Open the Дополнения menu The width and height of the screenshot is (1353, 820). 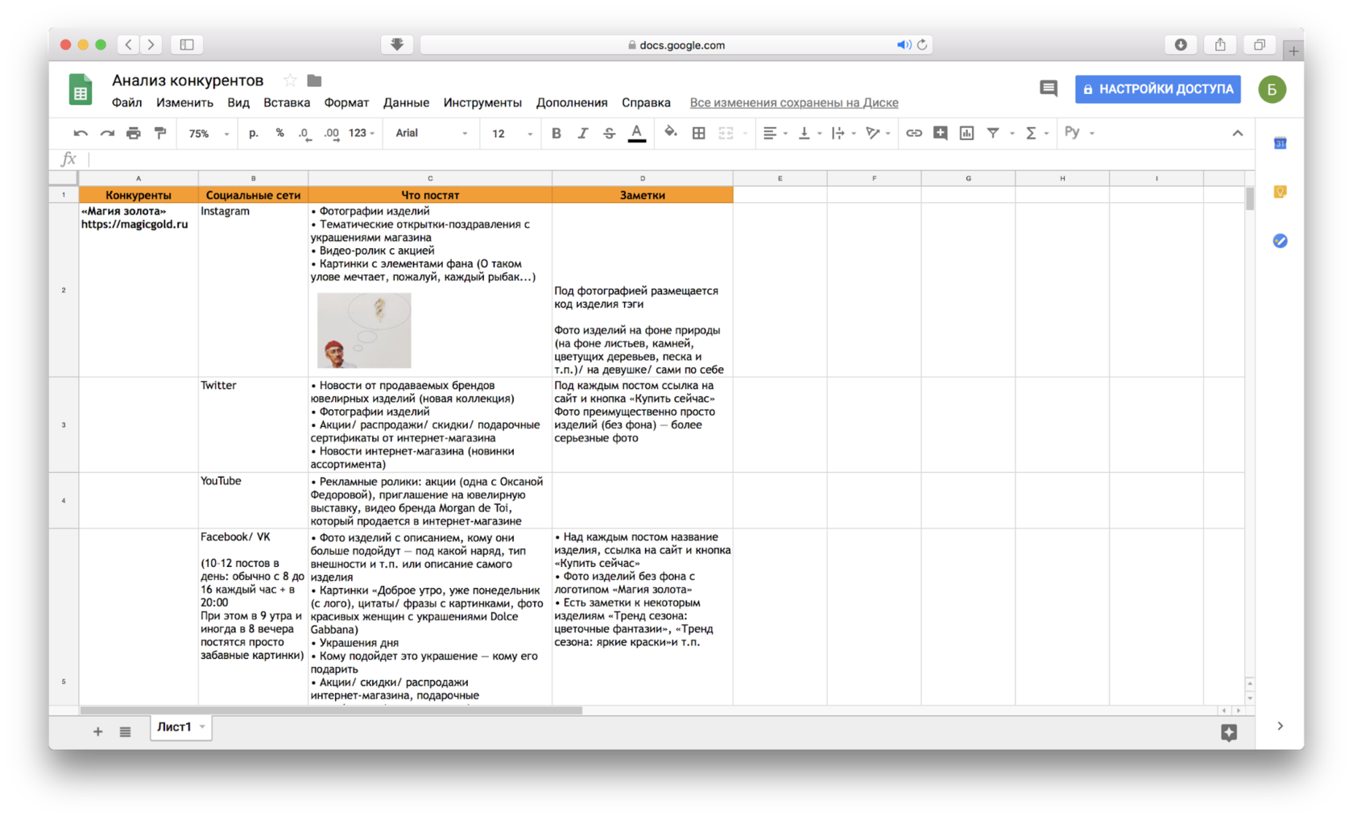tap(572, 103)
